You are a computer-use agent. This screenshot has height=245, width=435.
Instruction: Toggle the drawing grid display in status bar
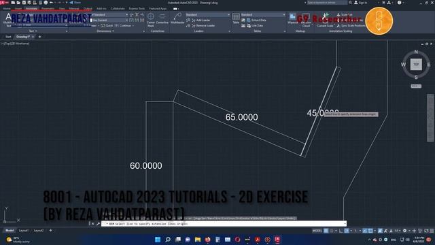pos(326,231)
